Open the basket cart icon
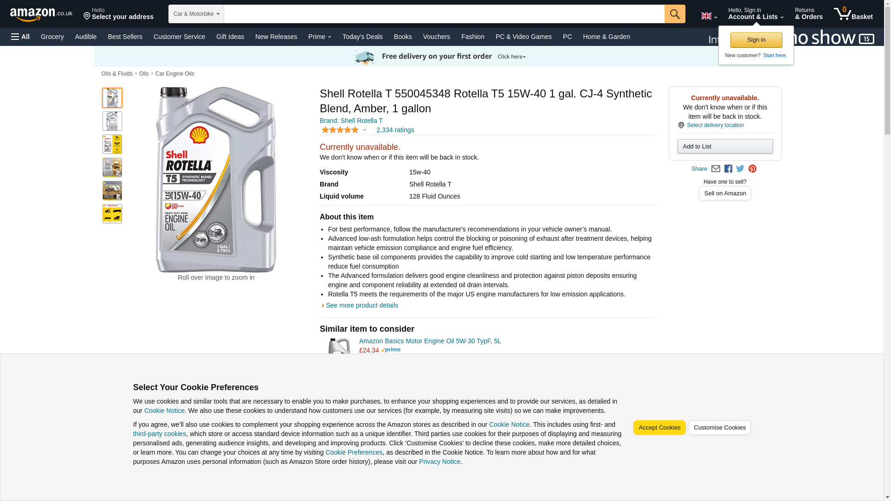 point(852,14)
